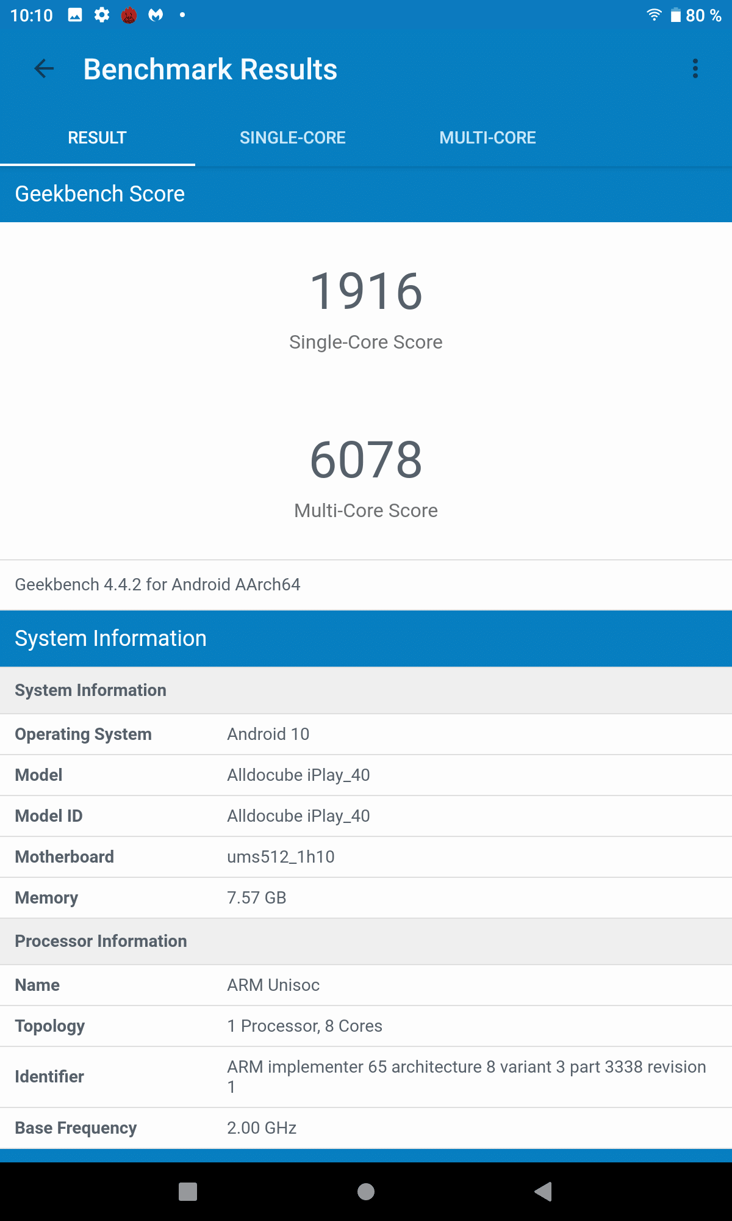Tap the Wi-Fi status icon
The image size is (732, 1221).
tap(654, 15)
